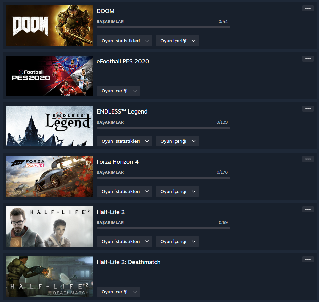Click BAŞARIMLAR label under Forza Horizon 4
The width and height of the screenshot is (319, 302).
(x=110, y=172)
